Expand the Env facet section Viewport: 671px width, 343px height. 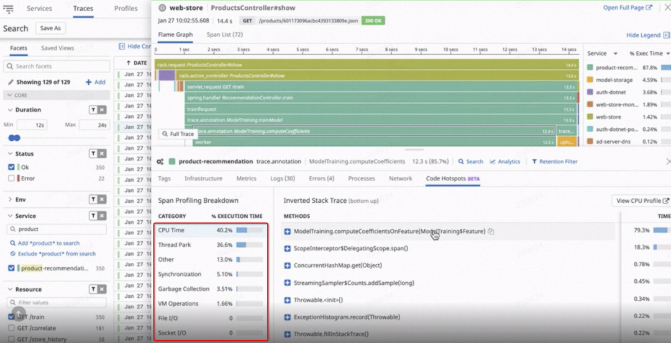11,199
